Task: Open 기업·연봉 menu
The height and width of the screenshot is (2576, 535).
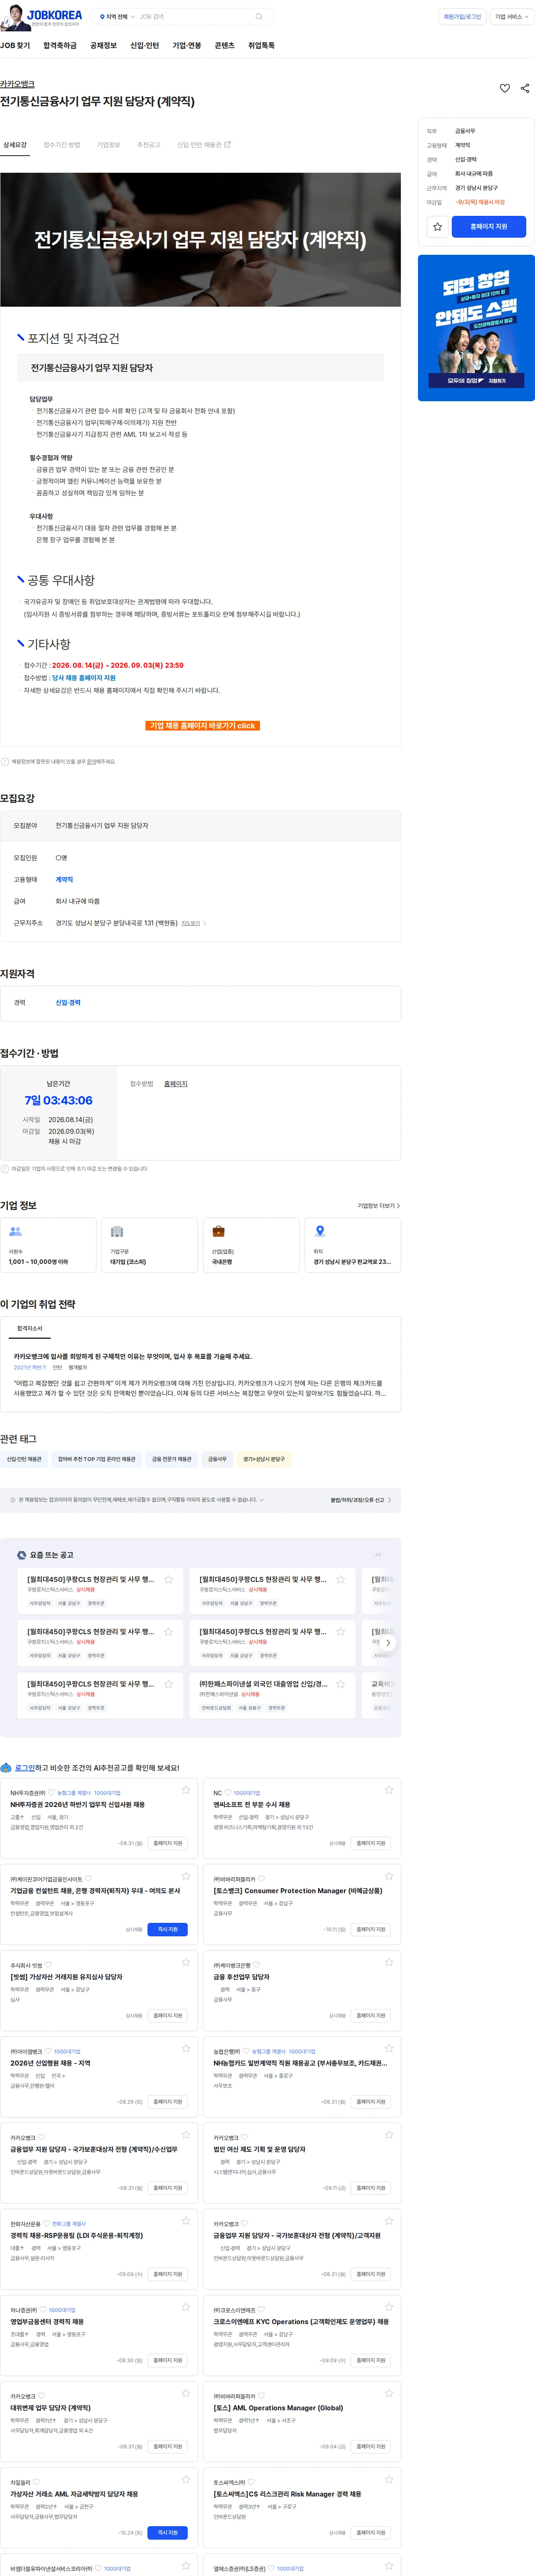Action: click(x=187, y=46)
